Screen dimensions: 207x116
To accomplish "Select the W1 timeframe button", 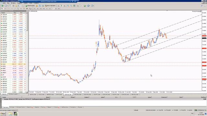I will (x=56, y=9).
